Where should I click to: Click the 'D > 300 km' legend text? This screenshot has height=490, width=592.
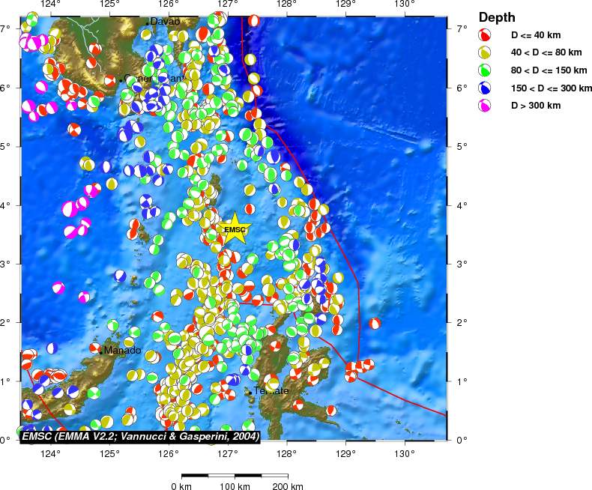point(536,106)
